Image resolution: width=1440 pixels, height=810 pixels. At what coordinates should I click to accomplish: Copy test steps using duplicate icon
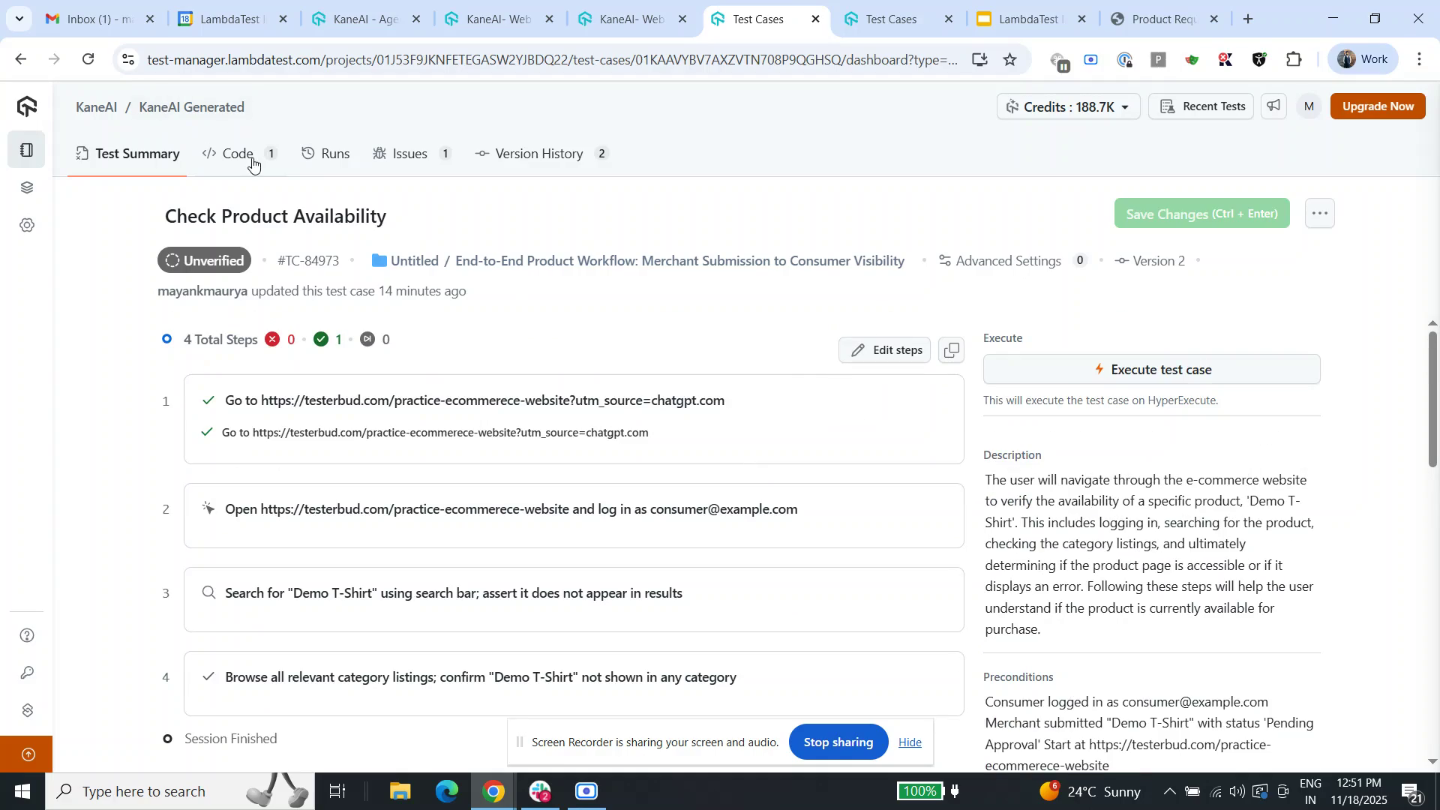coord(950,349)
